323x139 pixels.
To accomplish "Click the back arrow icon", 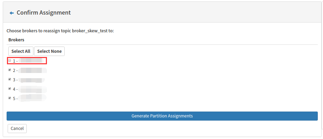I will (x=11, y=13).
